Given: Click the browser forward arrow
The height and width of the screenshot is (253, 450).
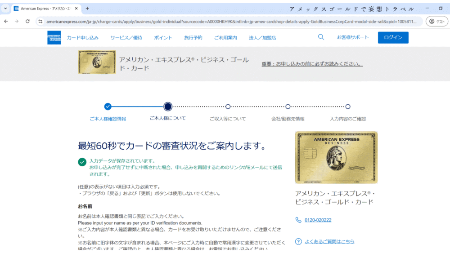Looking at the screenshot, I should (x=17, y=22).
